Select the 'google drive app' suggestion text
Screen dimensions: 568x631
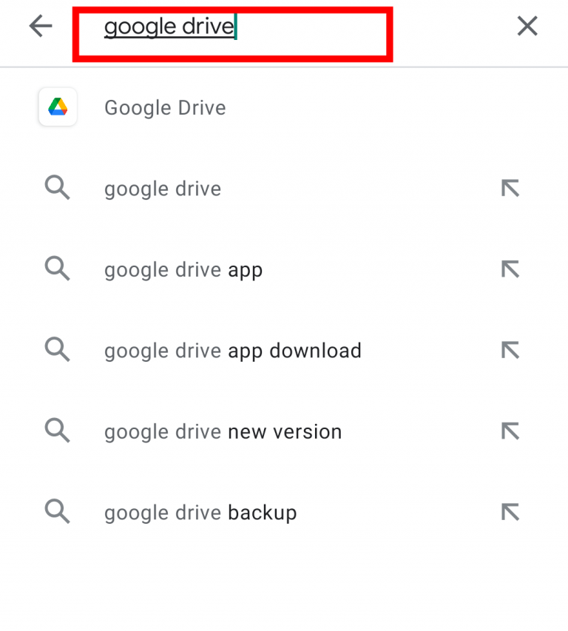tap(183, 269)
